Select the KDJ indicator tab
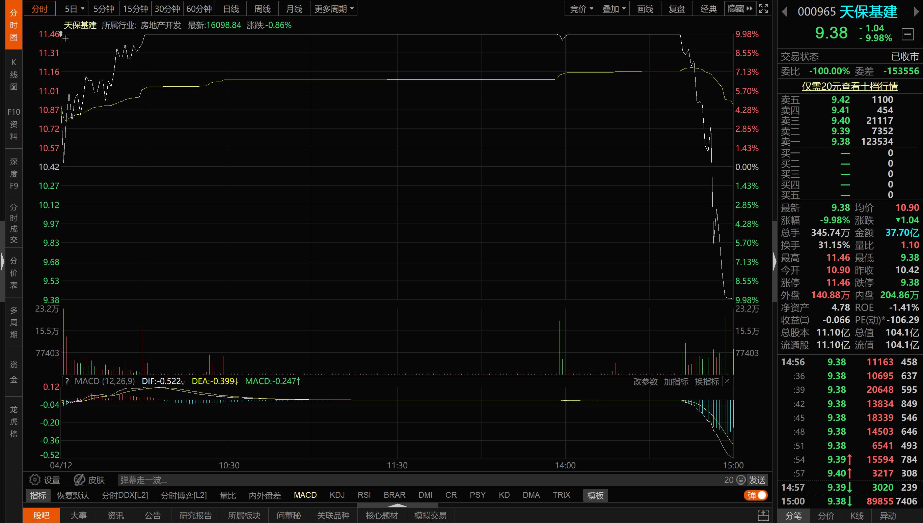The width and height of the screenshot is (923, 523). click(337, 495)
